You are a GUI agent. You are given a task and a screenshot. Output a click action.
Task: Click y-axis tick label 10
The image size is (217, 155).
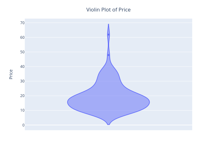point(22,110)
